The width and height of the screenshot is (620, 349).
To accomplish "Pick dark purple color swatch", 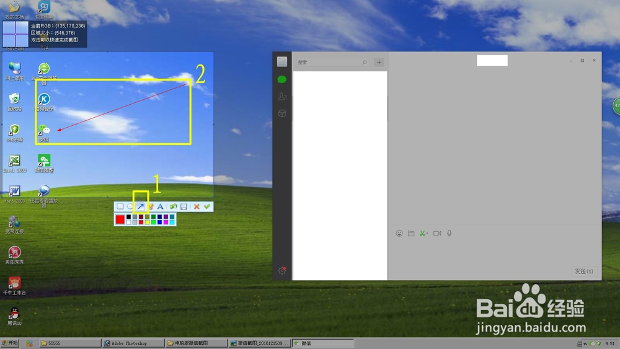I will [x=166, y=216].
